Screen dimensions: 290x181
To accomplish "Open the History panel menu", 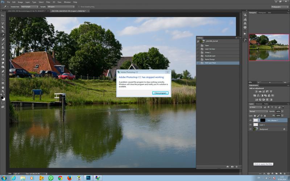I will (240, 38).
